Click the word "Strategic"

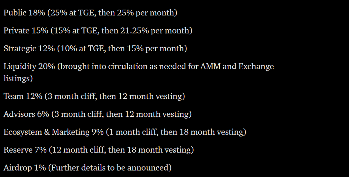20,48
